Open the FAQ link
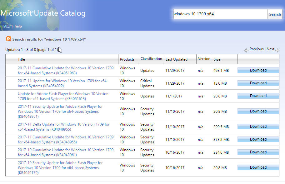Viewport: 285px width, 184px height. click(x=6, y=26)
